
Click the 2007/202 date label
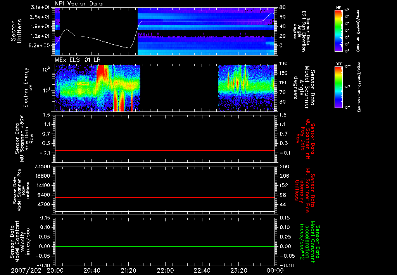[26, 270]
